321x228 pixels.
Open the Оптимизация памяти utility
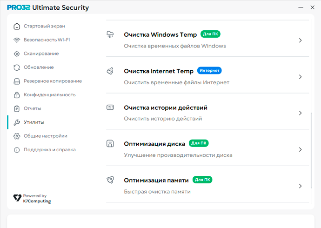pyautogui.click(x=156, y=180)
